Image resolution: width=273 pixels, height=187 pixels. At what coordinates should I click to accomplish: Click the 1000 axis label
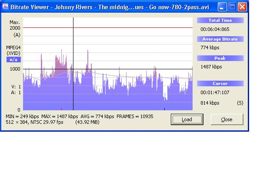(15, 69)
